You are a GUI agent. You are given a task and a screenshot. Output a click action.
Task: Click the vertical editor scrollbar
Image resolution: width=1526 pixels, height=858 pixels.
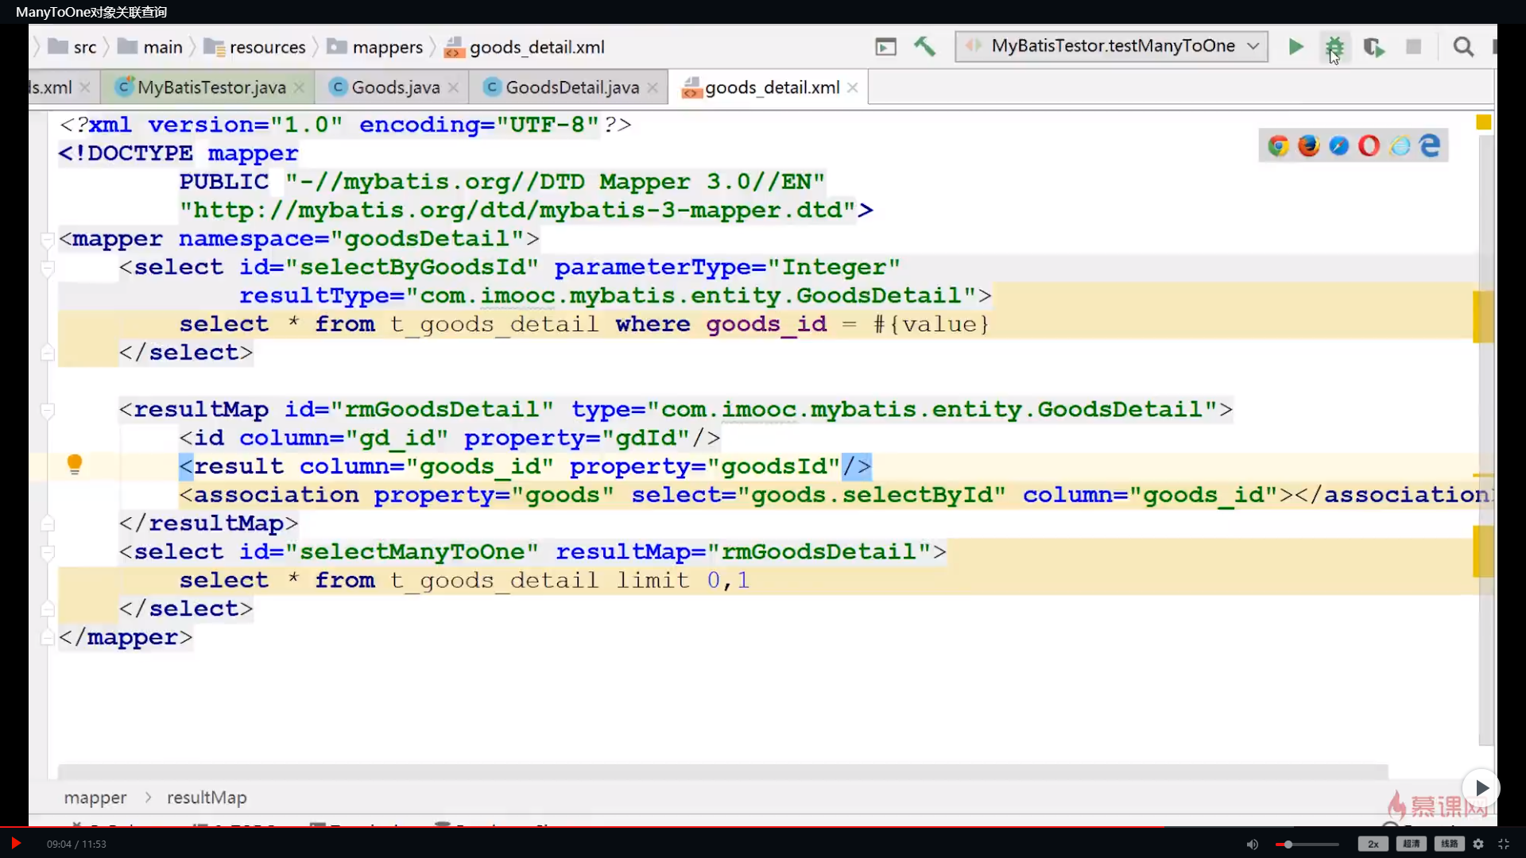1485,441
